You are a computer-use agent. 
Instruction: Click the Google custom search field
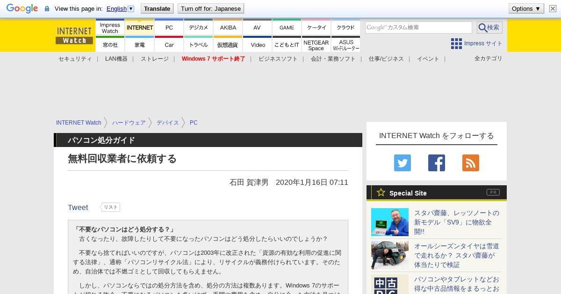418,28
